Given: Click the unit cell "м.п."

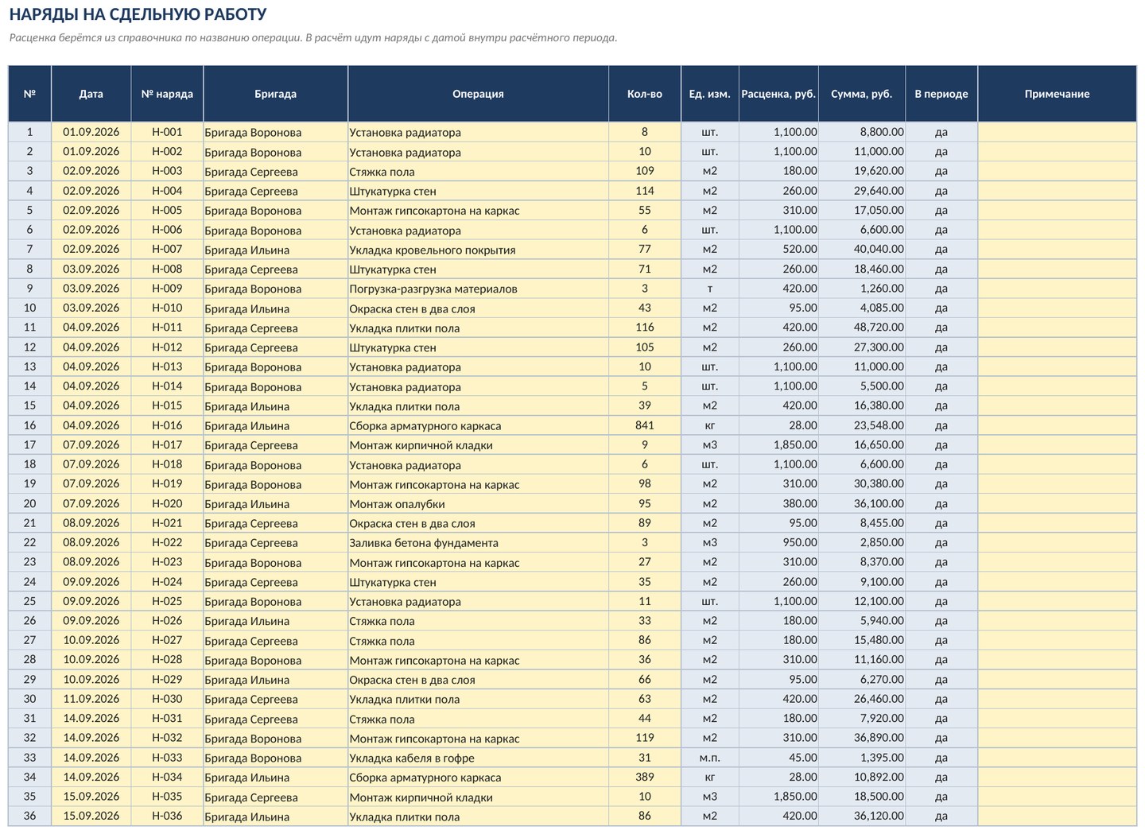Looking at the screenshot, I should [x=709, y=758].
